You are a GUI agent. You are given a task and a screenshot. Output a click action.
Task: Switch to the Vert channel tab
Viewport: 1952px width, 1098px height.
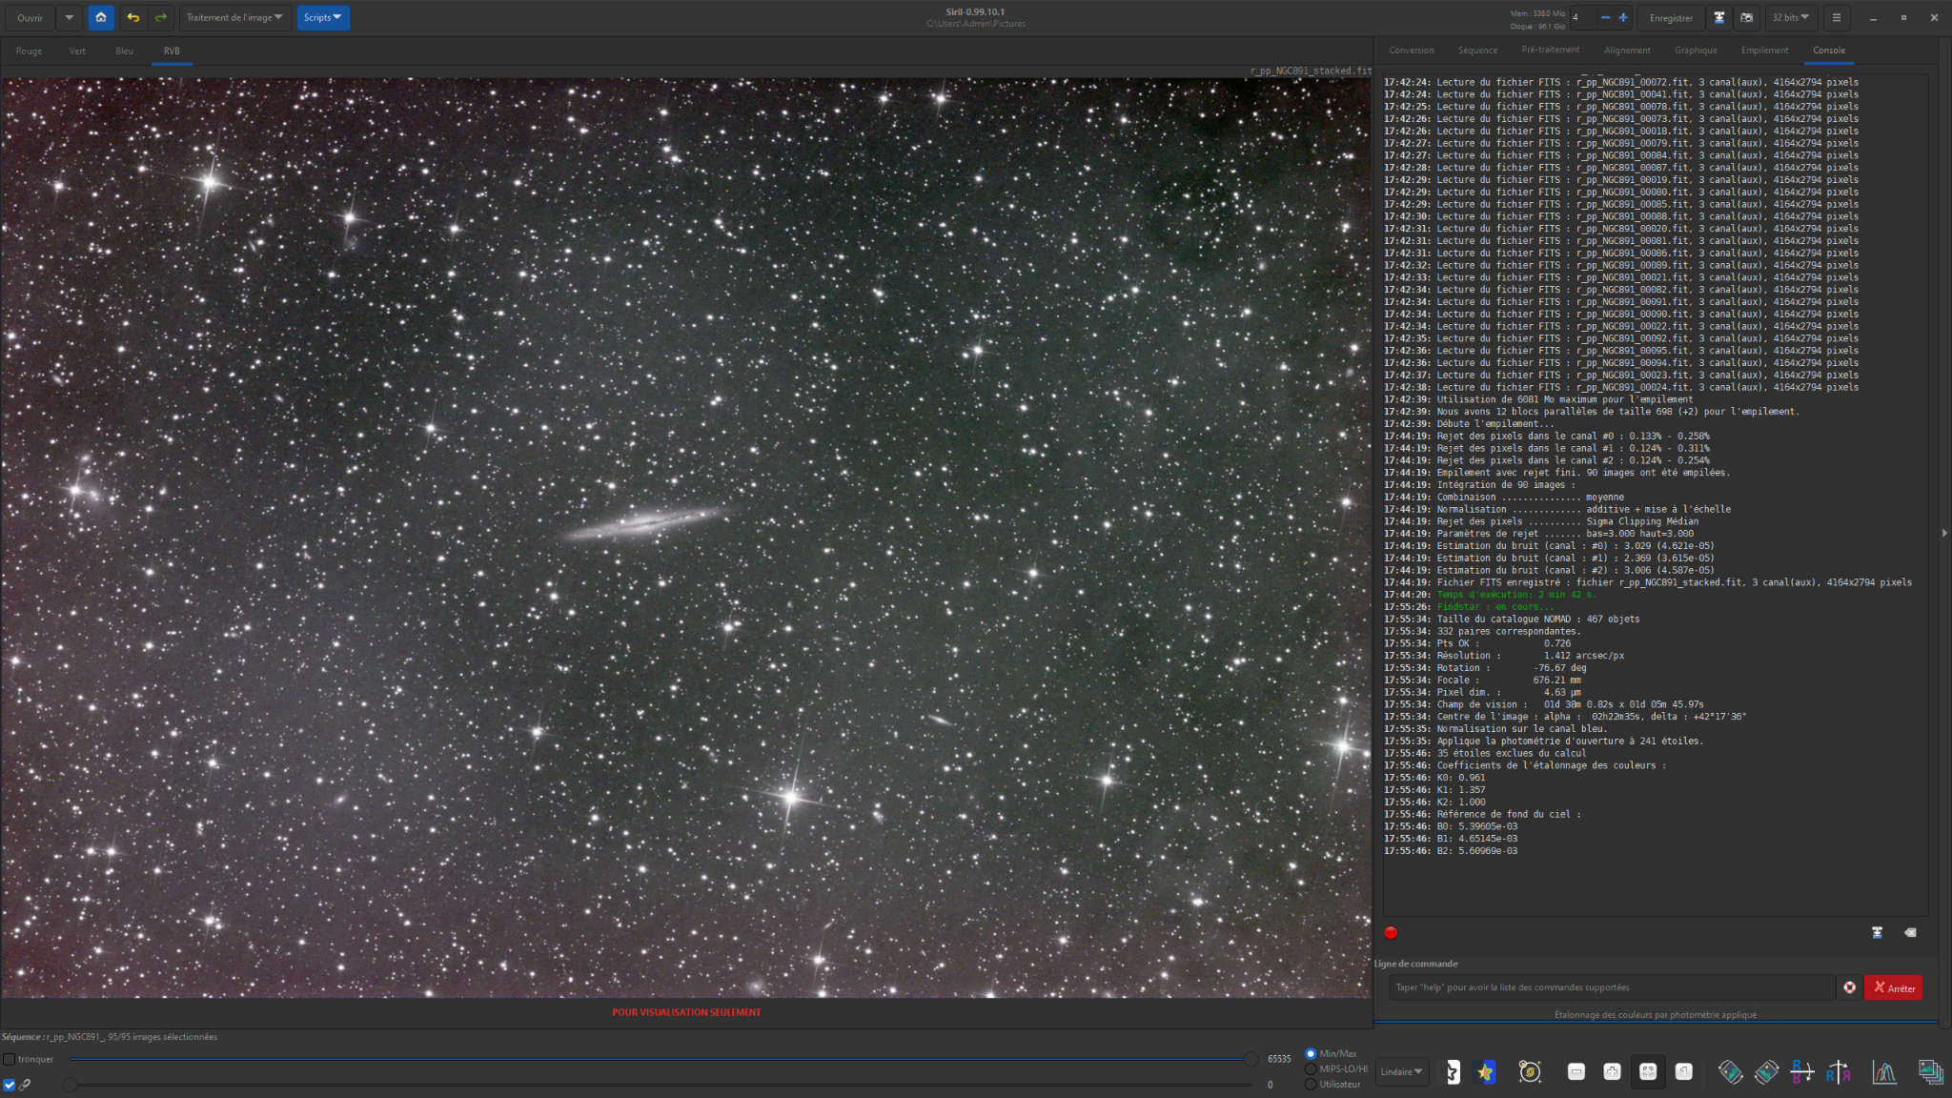pyautogui.click(x=77, y=51)
